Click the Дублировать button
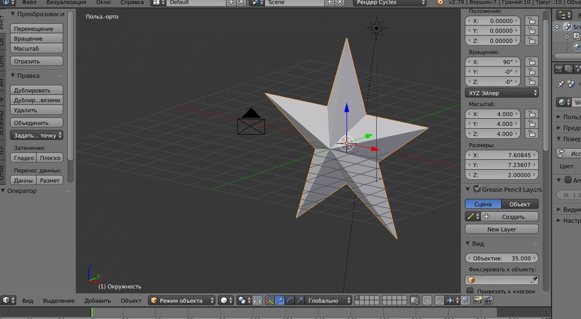 click(x=36, y=90)
